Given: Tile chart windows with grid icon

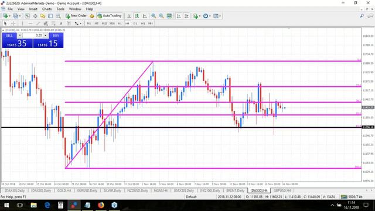Looking at the screenshot, I should (169, 16).
